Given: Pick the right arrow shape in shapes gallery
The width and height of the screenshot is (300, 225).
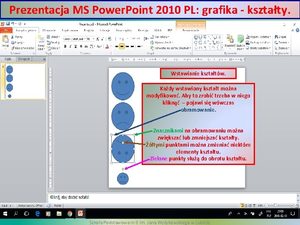Looking at the screenshot, I should click(x=218, y=42).
